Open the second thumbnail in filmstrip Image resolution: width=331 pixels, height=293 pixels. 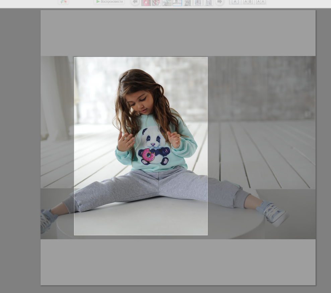click(156, 3)
